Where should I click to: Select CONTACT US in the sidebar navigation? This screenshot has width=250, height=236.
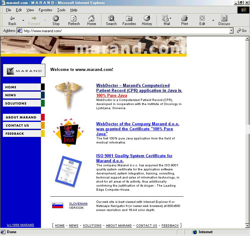coord(24,125)
